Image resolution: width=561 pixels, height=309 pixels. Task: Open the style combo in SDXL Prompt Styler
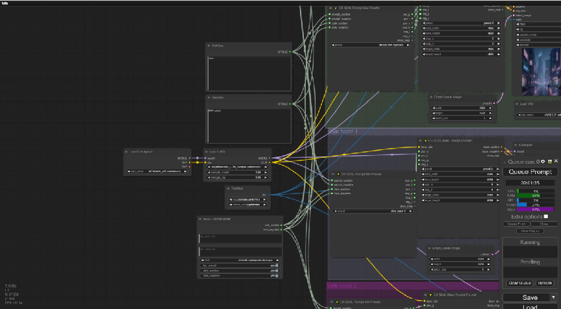(240, 260)
